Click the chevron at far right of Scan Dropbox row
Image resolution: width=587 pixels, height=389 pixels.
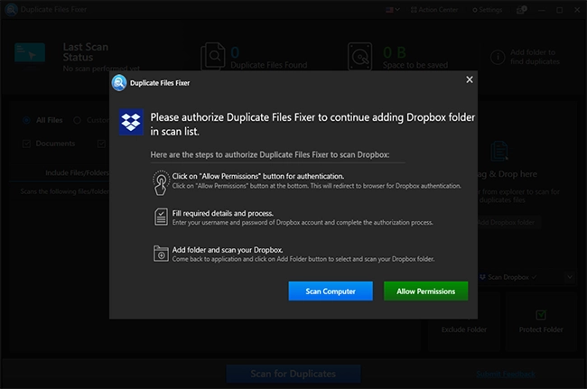(x=570, y=277)
